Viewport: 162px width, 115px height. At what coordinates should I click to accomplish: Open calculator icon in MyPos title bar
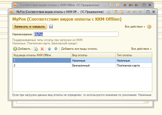point(116,12)
